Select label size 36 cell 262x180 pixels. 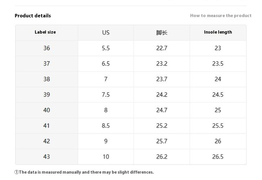tap(47, 48)
